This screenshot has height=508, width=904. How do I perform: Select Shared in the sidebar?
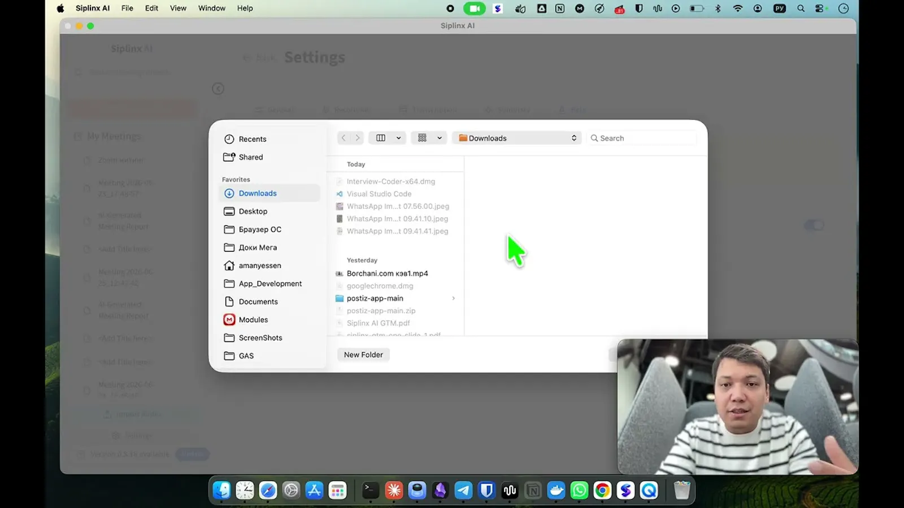[x=244, y=157]
